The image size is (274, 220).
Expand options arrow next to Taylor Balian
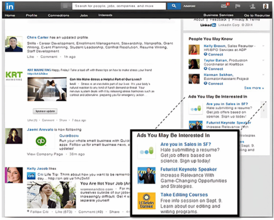click(263, 60)
